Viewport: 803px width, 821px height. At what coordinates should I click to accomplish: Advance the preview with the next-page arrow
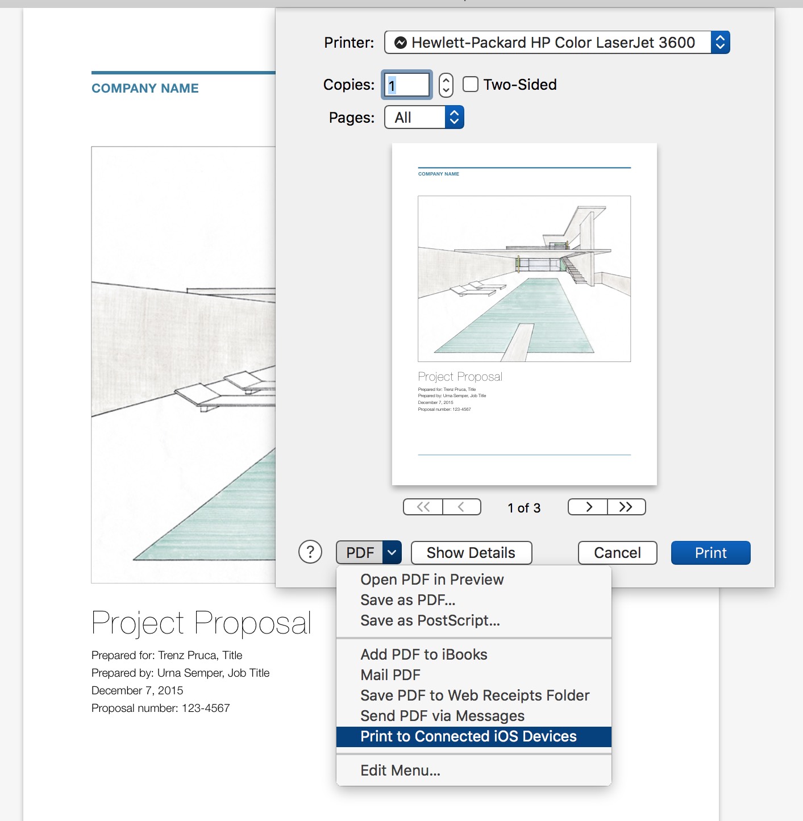click(588, 506)
